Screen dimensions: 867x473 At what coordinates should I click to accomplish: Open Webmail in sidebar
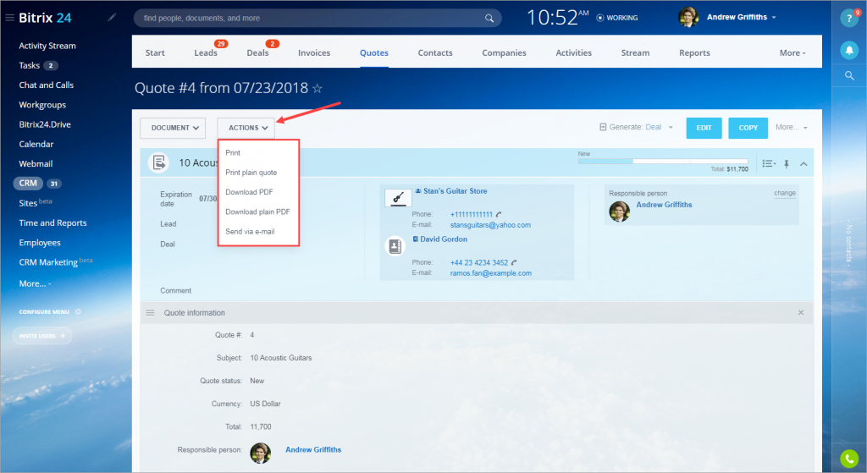[x=36, y=163]
